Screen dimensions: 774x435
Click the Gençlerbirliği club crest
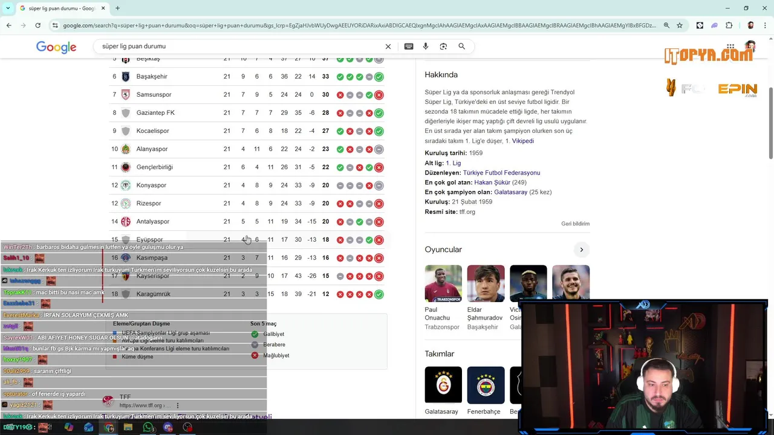tap(126, 167)
